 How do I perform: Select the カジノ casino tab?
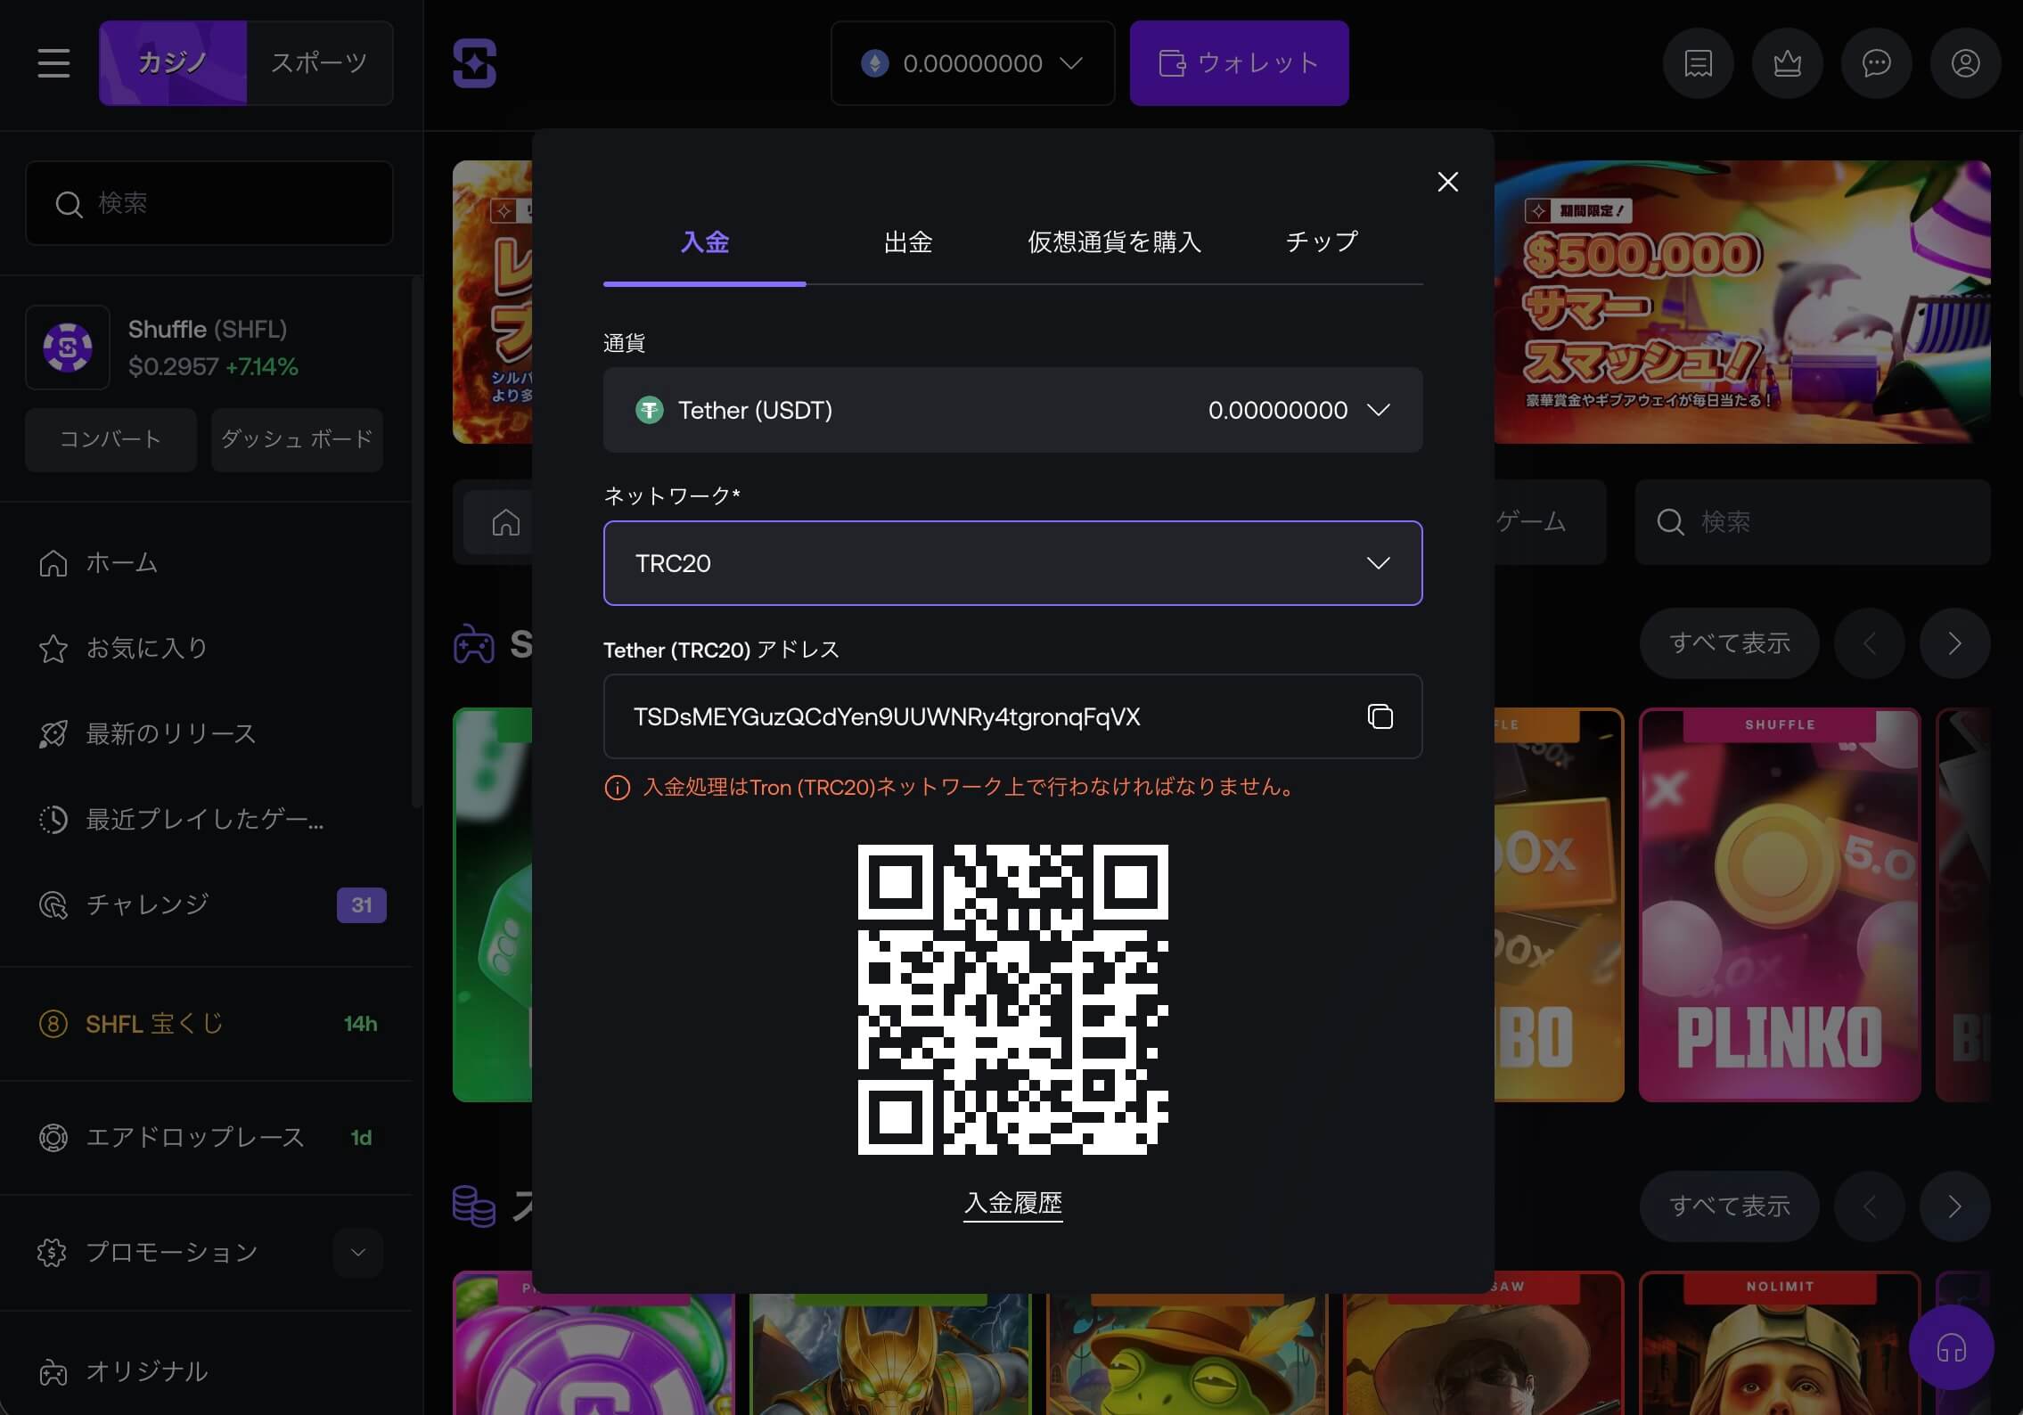pos(173,63)
